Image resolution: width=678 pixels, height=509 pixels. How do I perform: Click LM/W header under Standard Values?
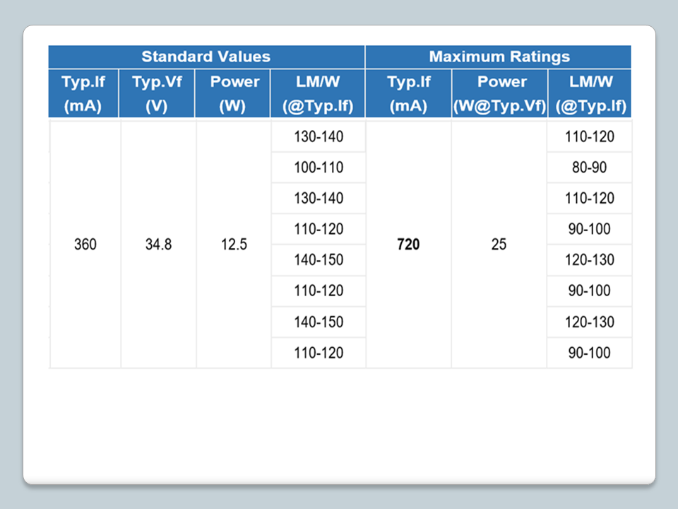[x=318, y=93]
